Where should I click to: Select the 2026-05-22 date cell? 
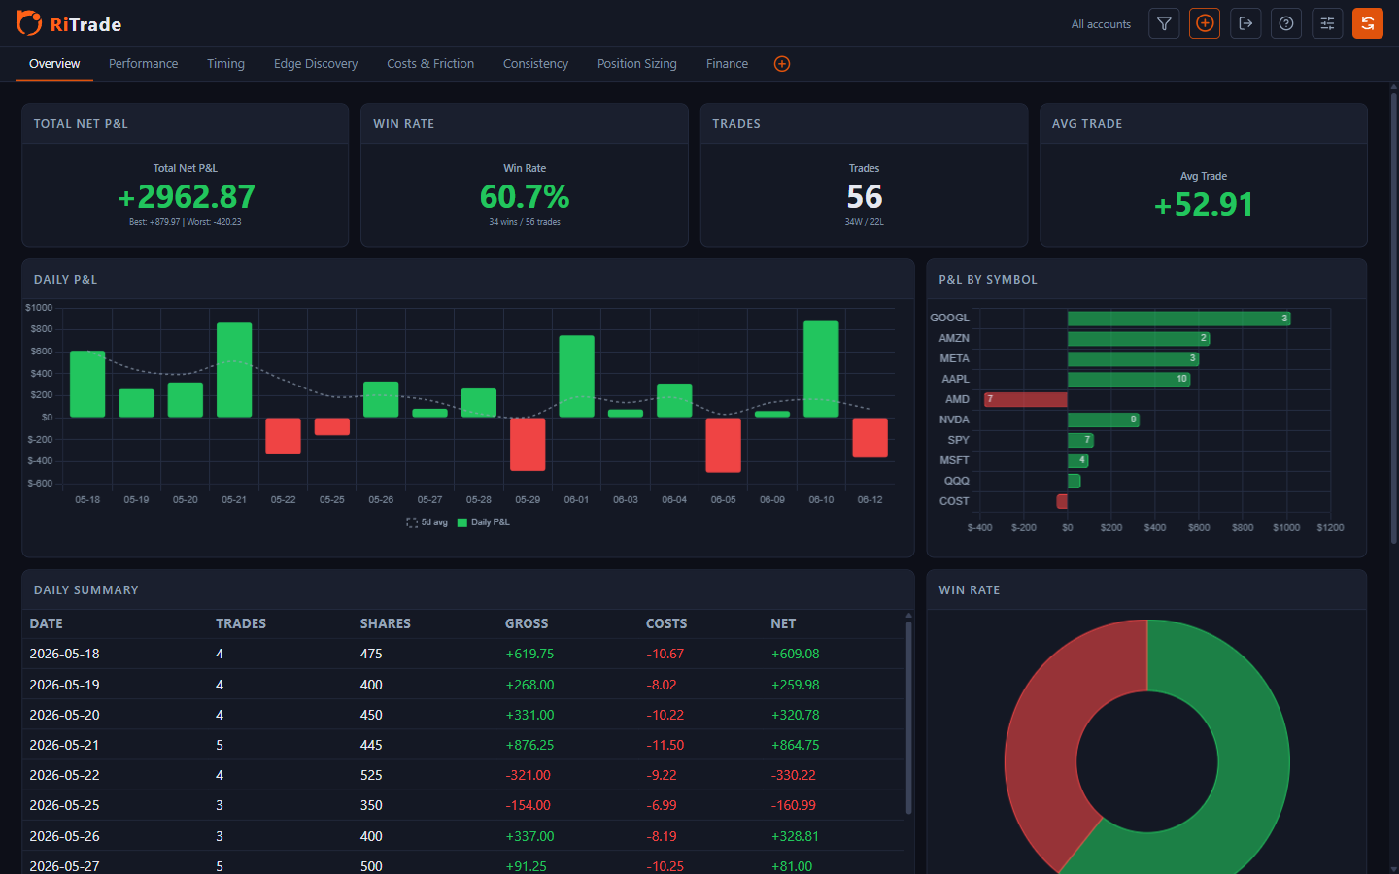[64, 775]
